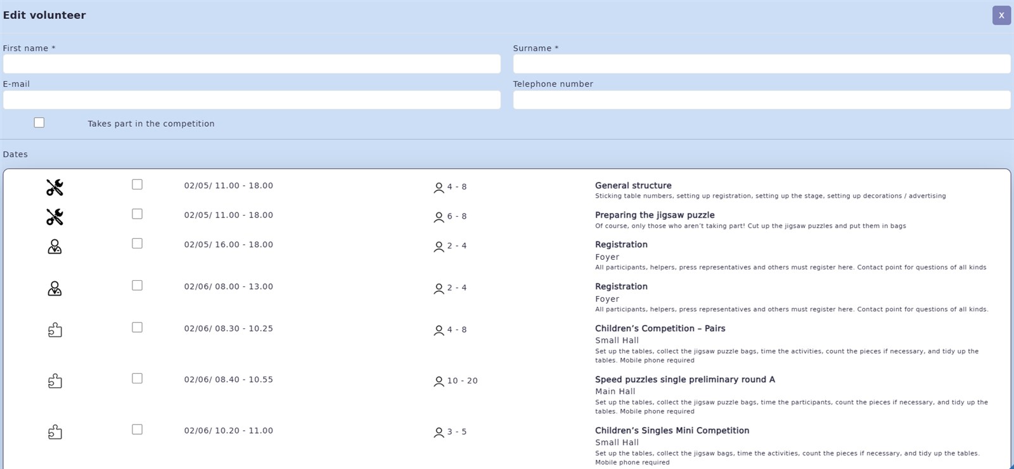Click the person count icon showing 3 - 5
The height and width of the screenshot is (469, 1014).
pyautogui.click(x=439, y=433)
